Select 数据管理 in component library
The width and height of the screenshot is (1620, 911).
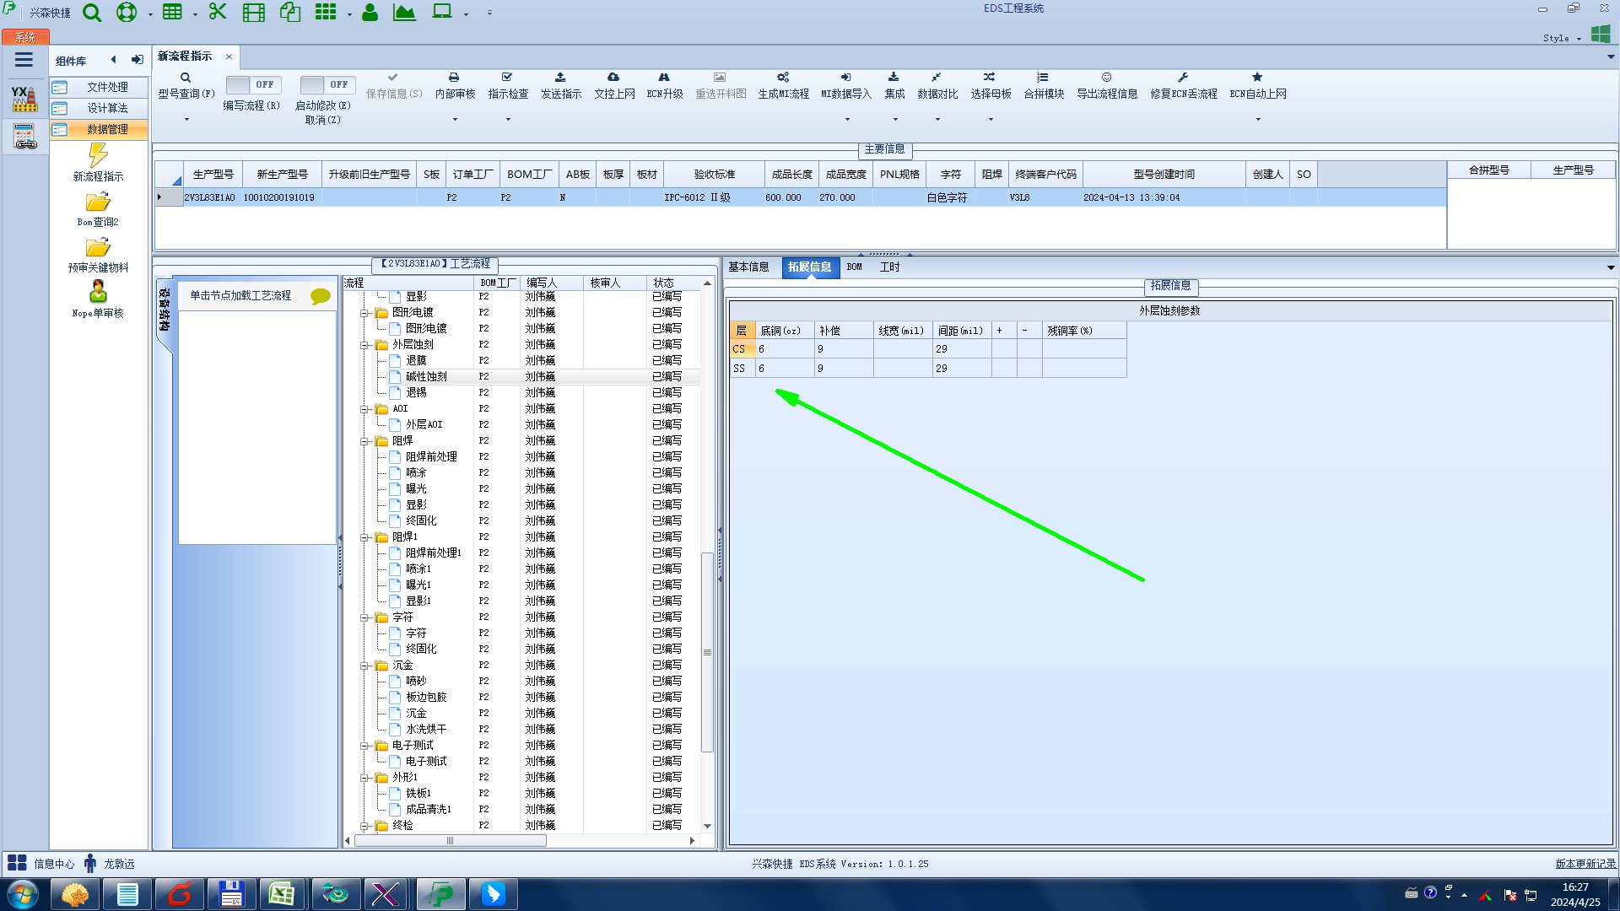(107, 129)
